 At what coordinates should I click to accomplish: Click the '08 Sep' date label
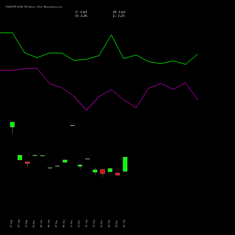(64, 224)
